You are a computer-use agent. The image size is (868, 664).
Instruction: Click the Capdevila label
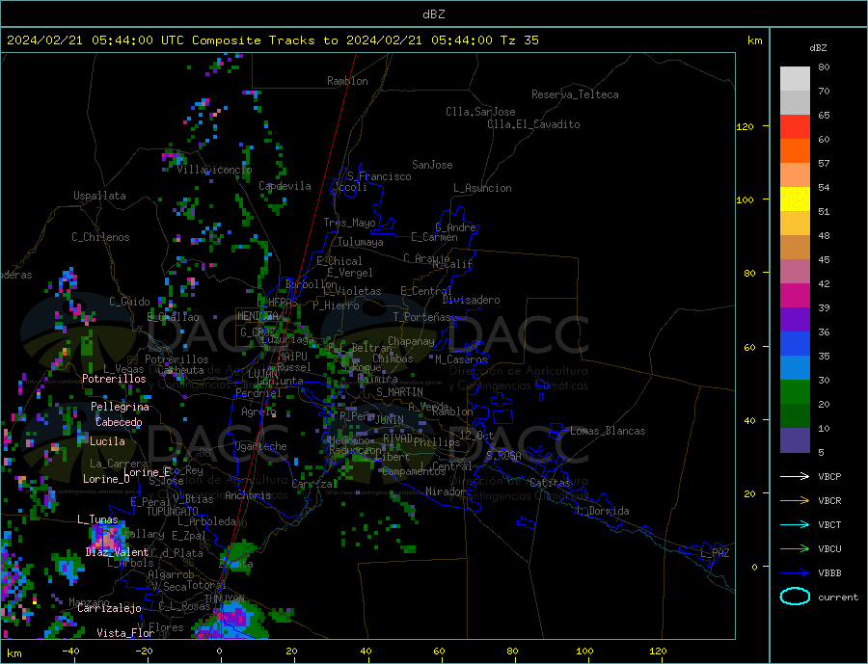285,186
